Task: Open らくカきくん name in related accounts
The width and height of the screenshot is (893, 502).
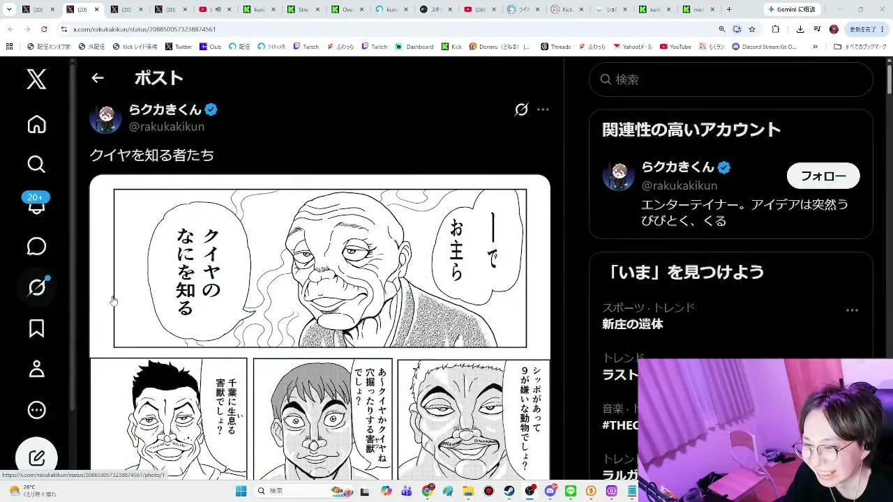Action: click(678, 167)
